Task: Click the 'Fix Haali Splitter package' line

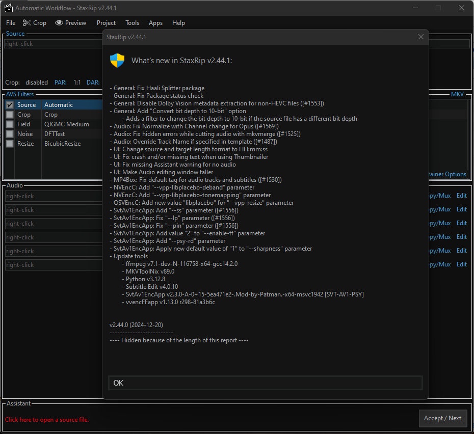Action: pos(157,88)
